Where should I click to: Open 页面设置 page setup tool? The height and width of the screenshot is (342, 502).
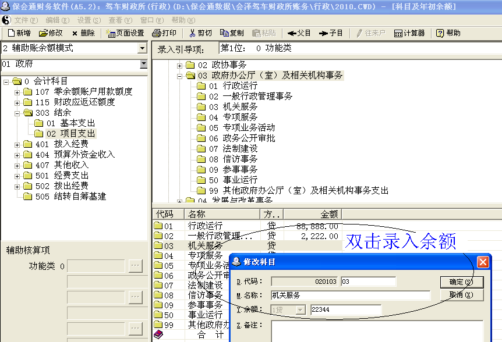[x=125, y=32]
